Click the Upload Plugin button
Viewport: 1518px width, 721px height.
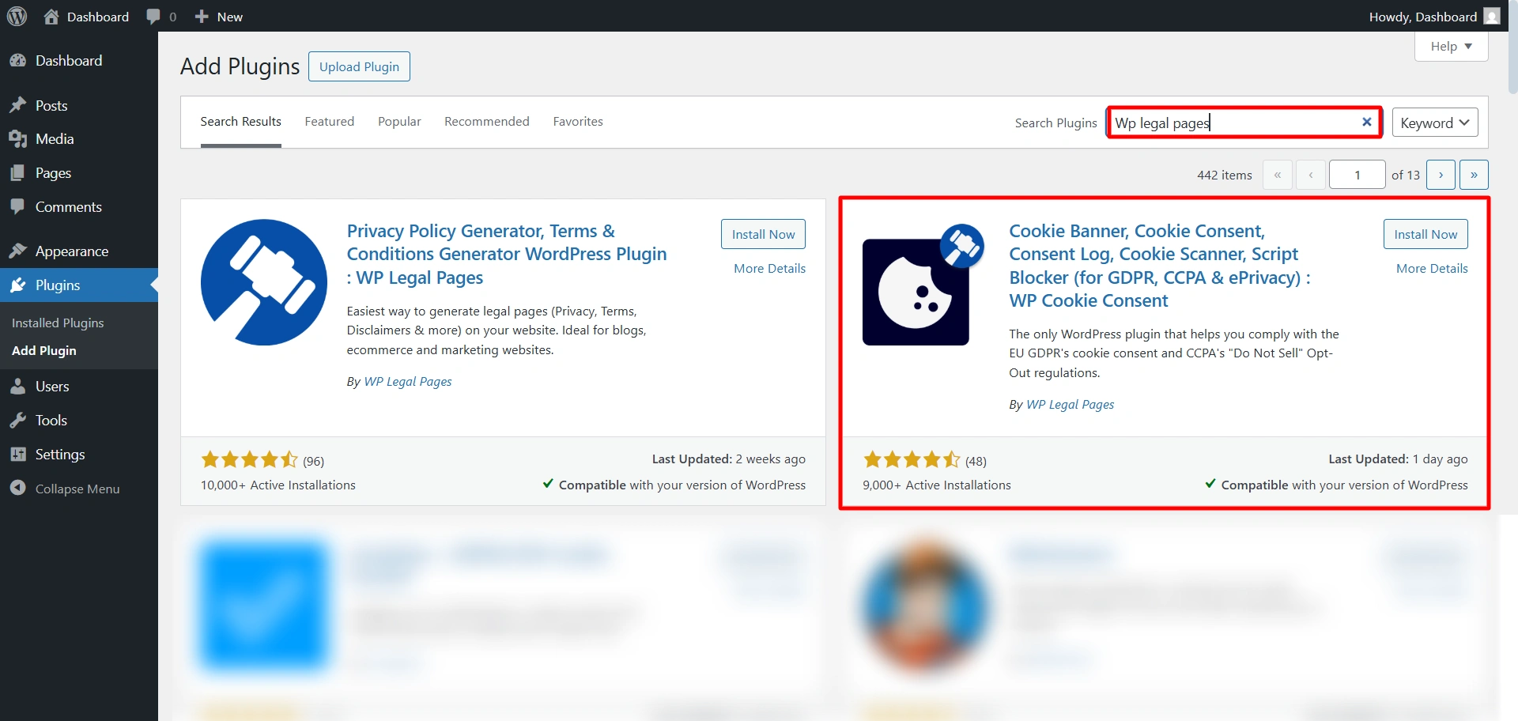click(x=359, y=66)
